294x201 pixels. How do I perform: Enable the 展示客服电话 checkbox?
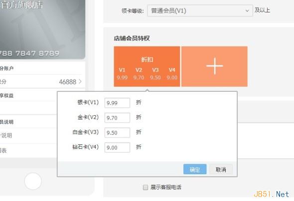[x=146, y=188]
